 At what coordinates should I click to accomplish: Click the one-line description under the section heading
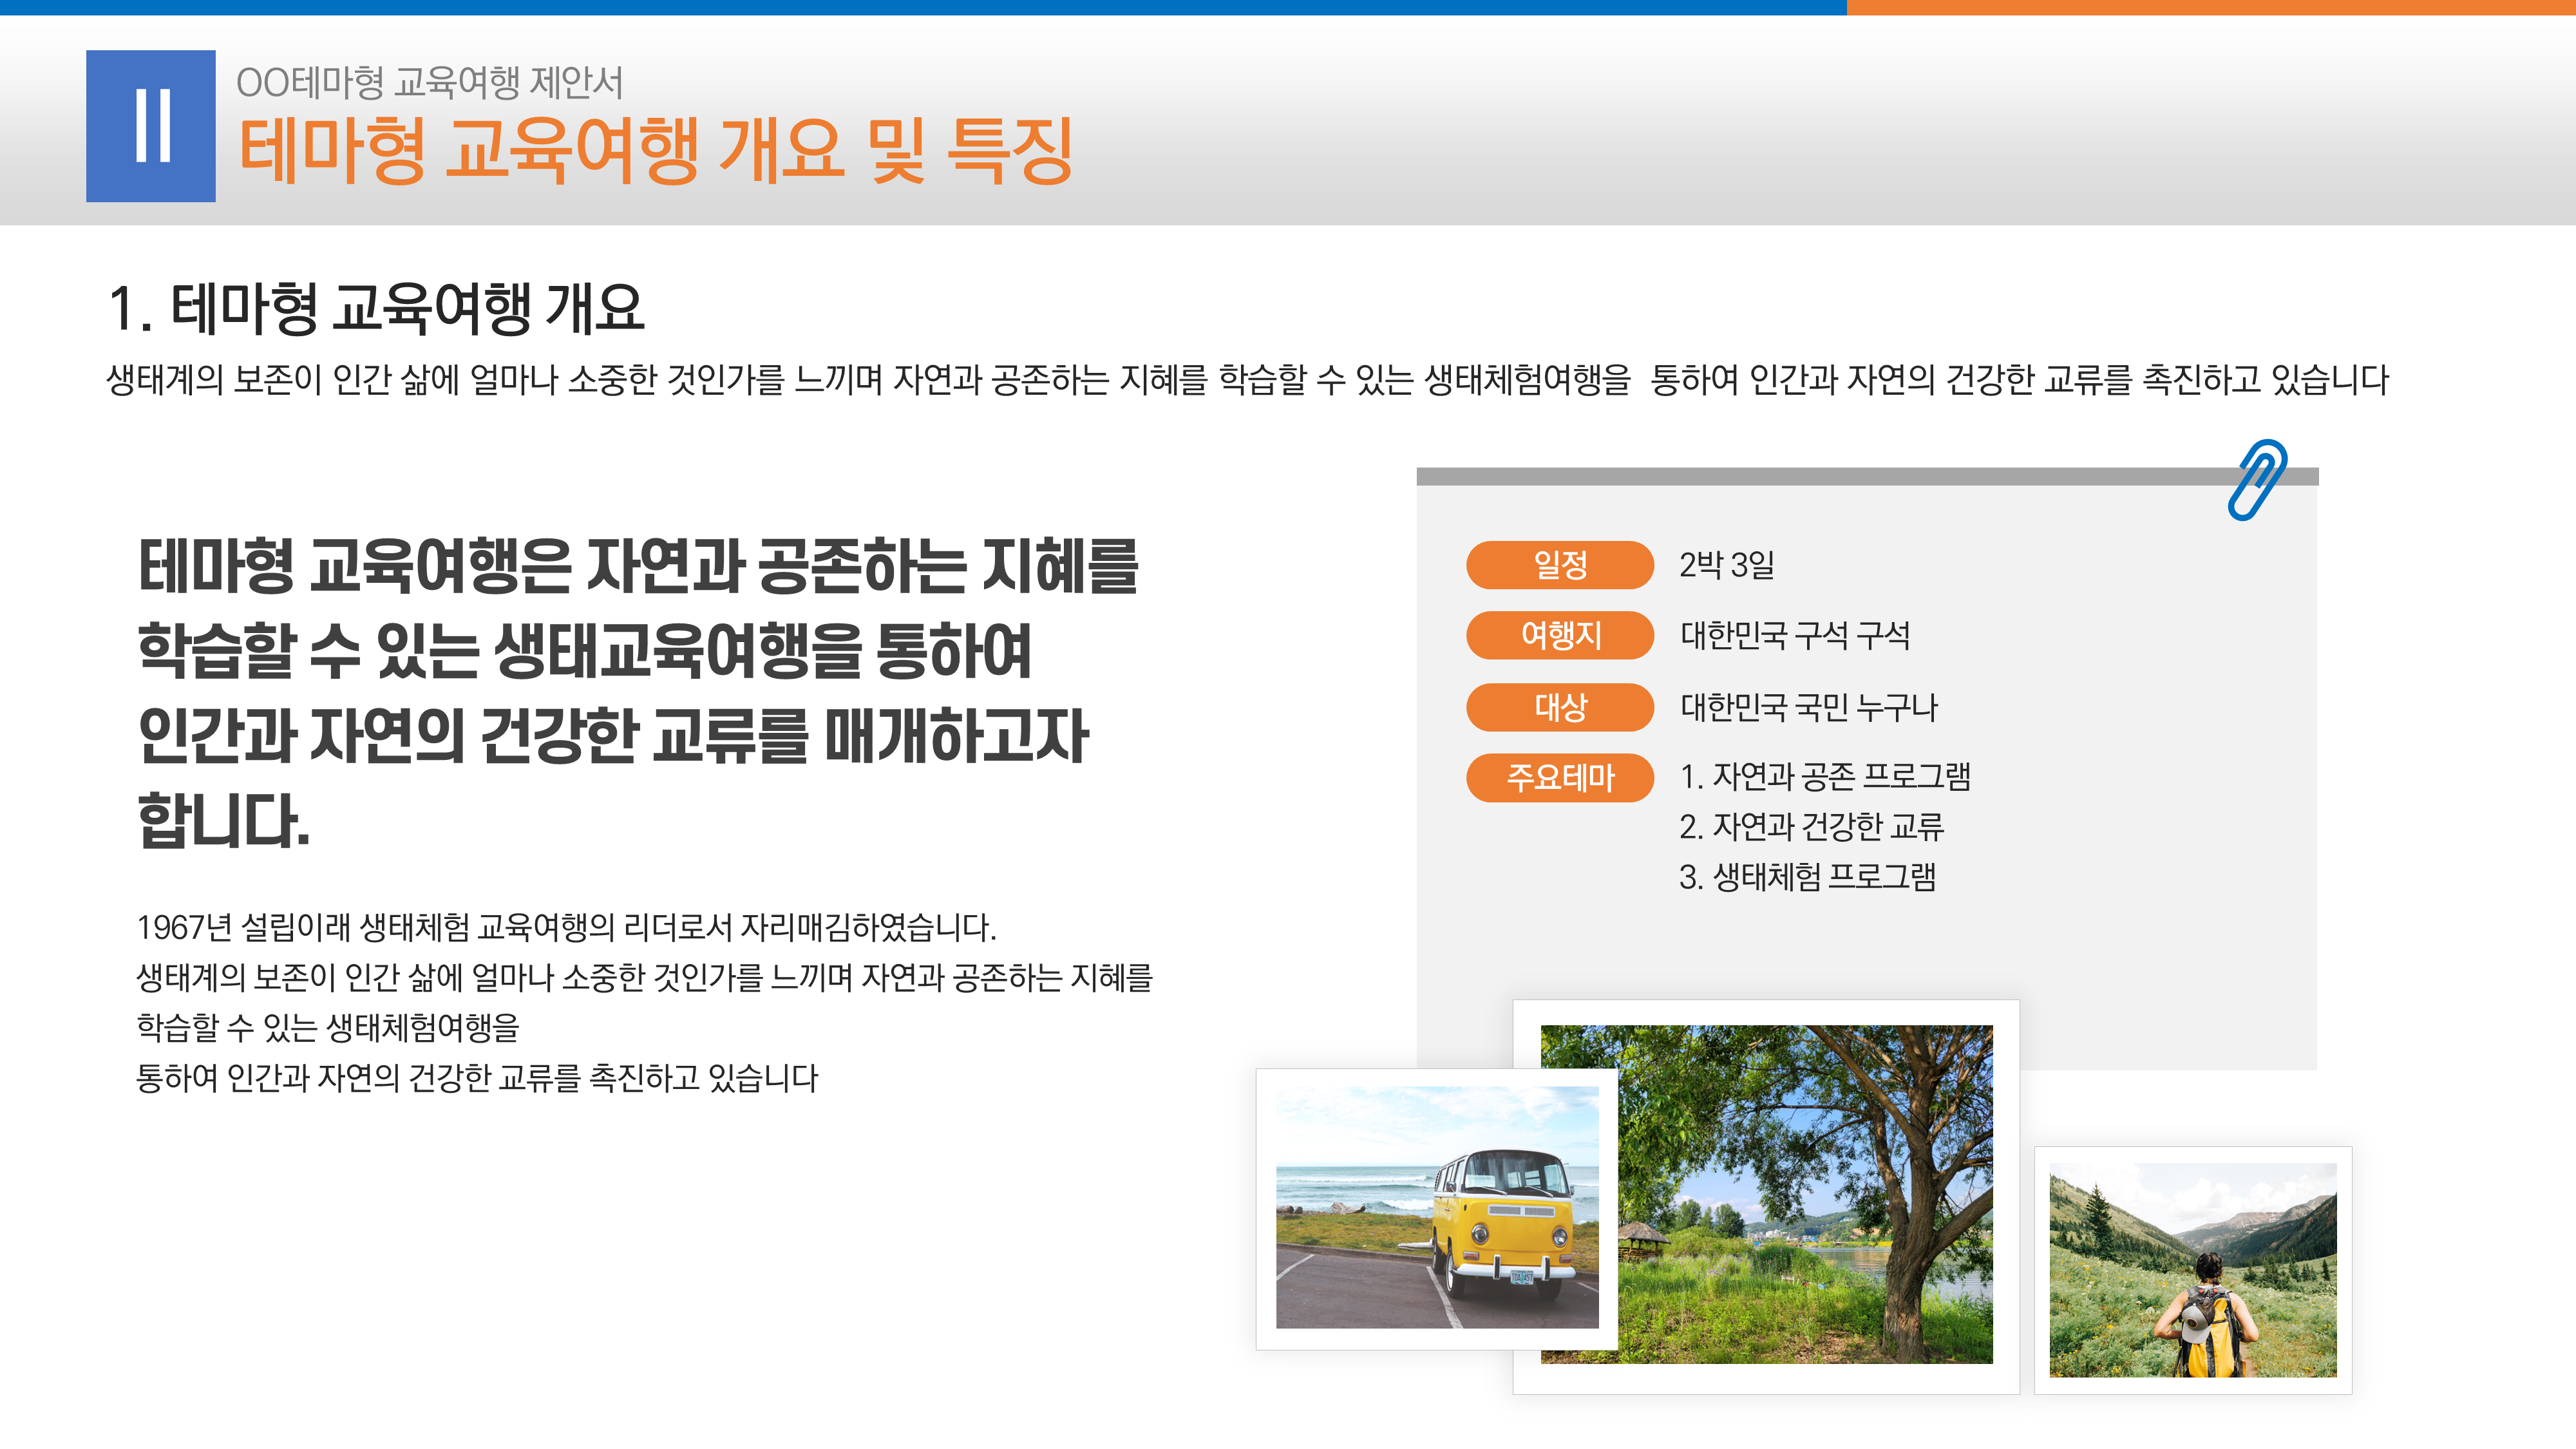[x=1247, y=380]
